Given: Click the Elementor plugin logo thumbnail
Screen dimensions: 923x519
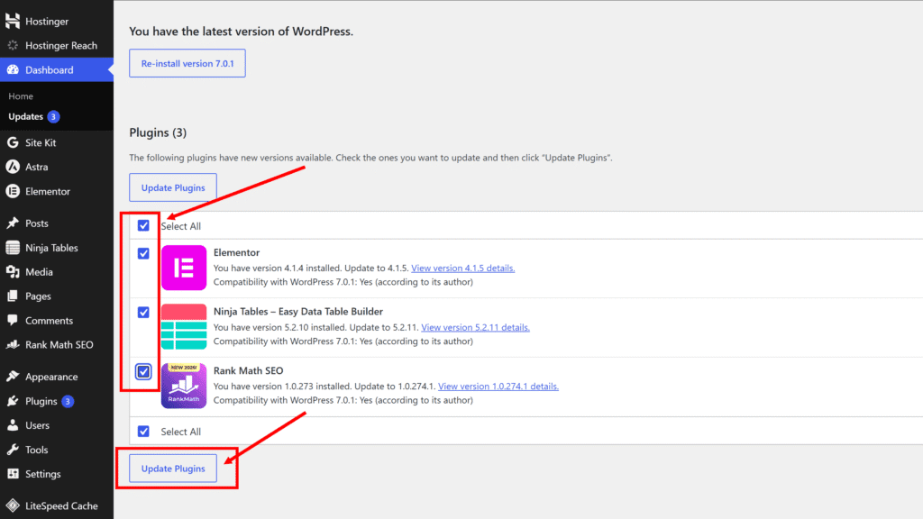Looking at the screenshot, I should click(184, 268).
